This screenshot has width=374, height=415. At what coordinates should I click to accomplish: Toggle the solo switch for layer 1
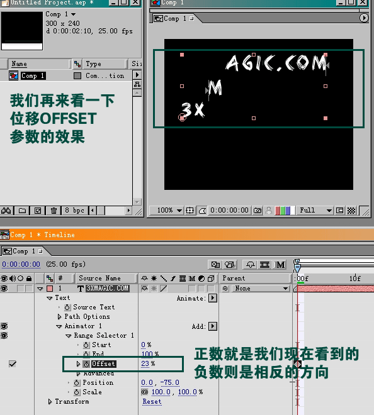coord(20,289)
